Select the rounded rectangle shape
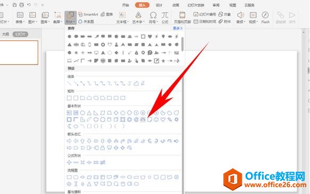Screen dimensions: 310x194 point(76,98)
